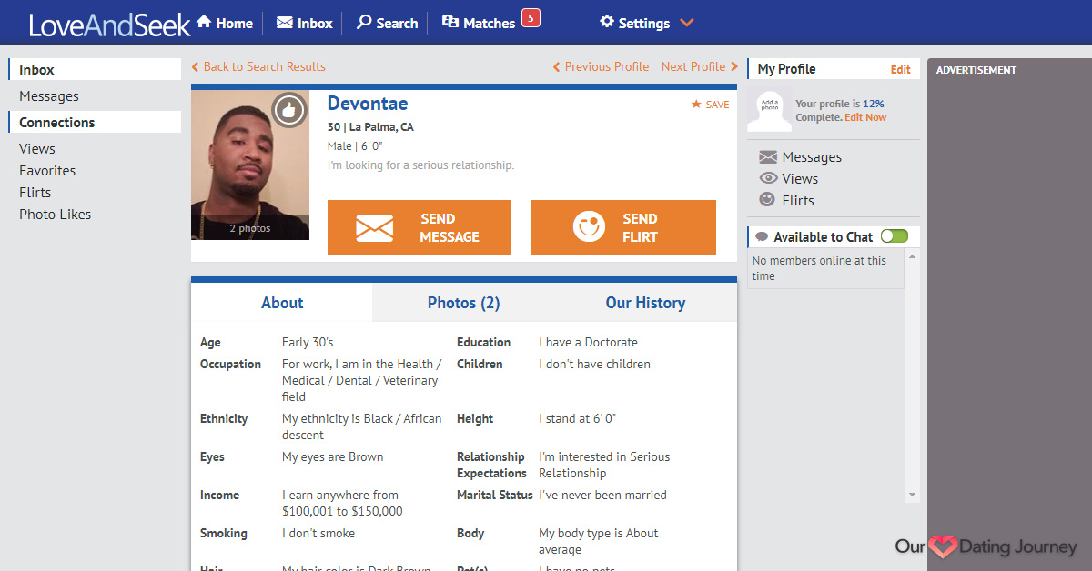The width and height of the screenshot is (1092, 571).
Task: Click the Messages envelope icon in My Profile
Action: 768,157
